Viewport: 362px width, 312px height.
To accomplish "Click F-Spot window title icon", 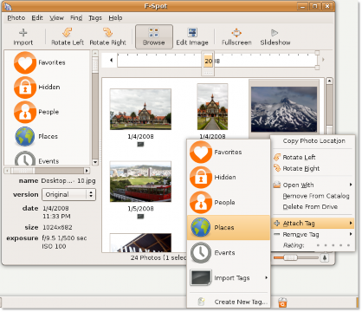I will 8,6.
